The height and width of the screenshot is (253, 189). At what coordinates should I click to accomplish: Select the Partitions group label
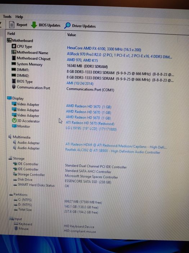[x=21, y=194]
